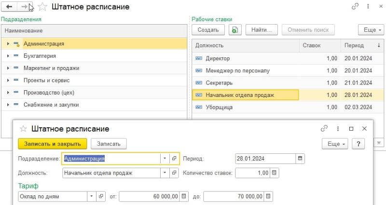Get link icon in dialog header
Viewport: 386px width, 205px height.
pos(324,128)
